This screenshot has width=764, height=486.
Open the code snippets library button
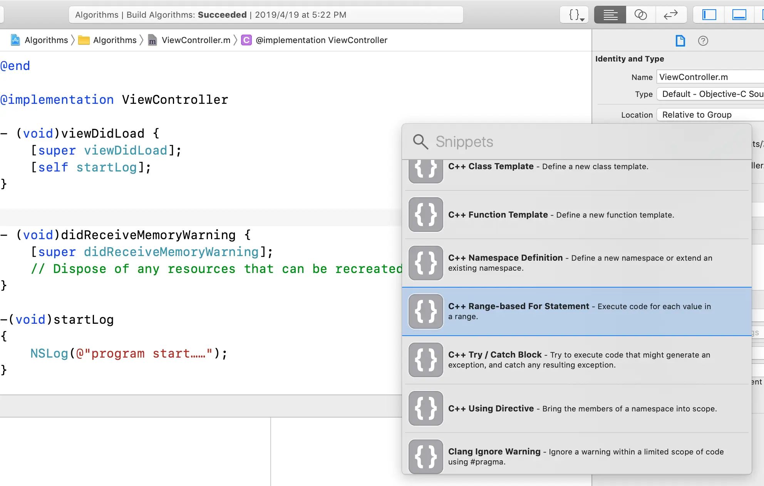574,15
